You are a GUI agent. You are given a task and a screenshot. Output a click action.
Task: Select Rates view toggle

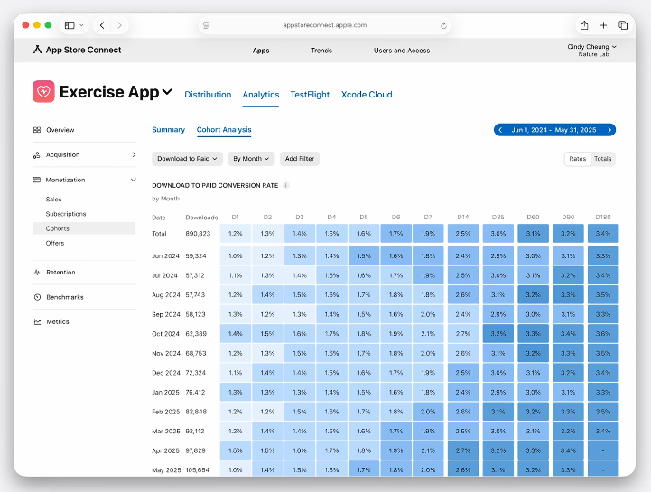pyautogui.click(x=578, y=159)
